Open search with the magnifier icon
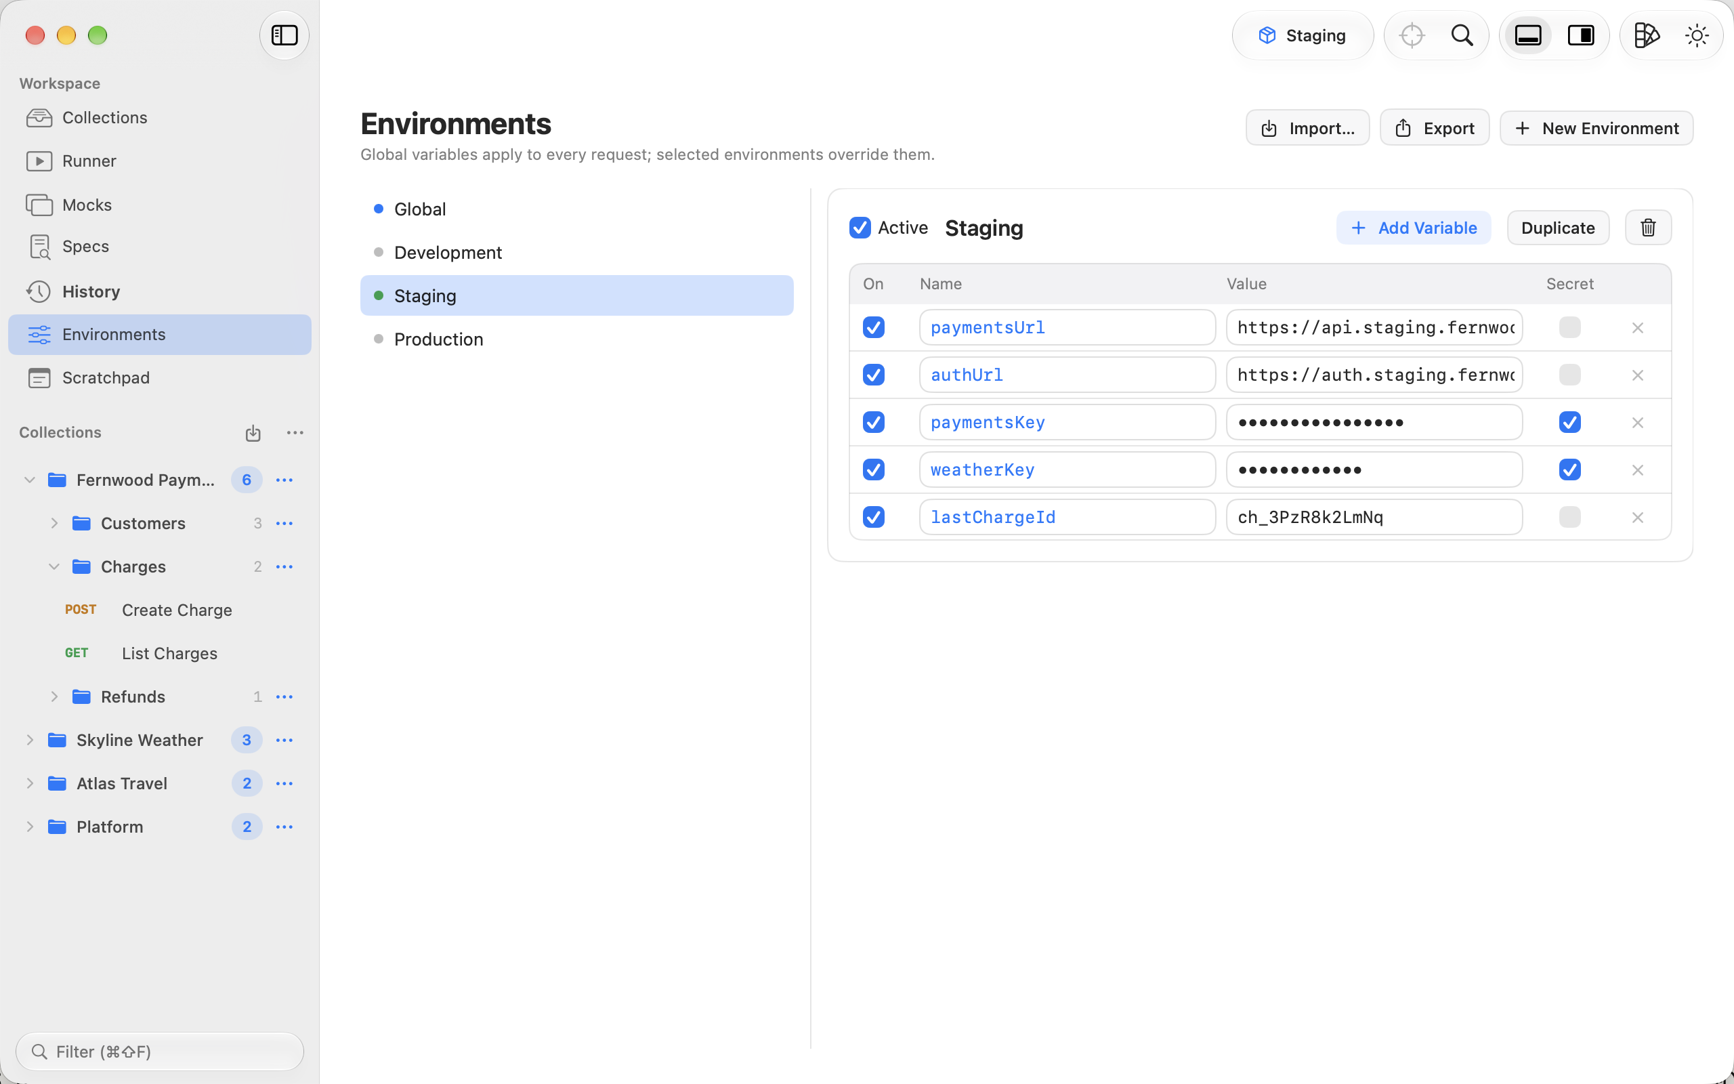This screenshot has width=1734, height=1084. pos(1462,35)
